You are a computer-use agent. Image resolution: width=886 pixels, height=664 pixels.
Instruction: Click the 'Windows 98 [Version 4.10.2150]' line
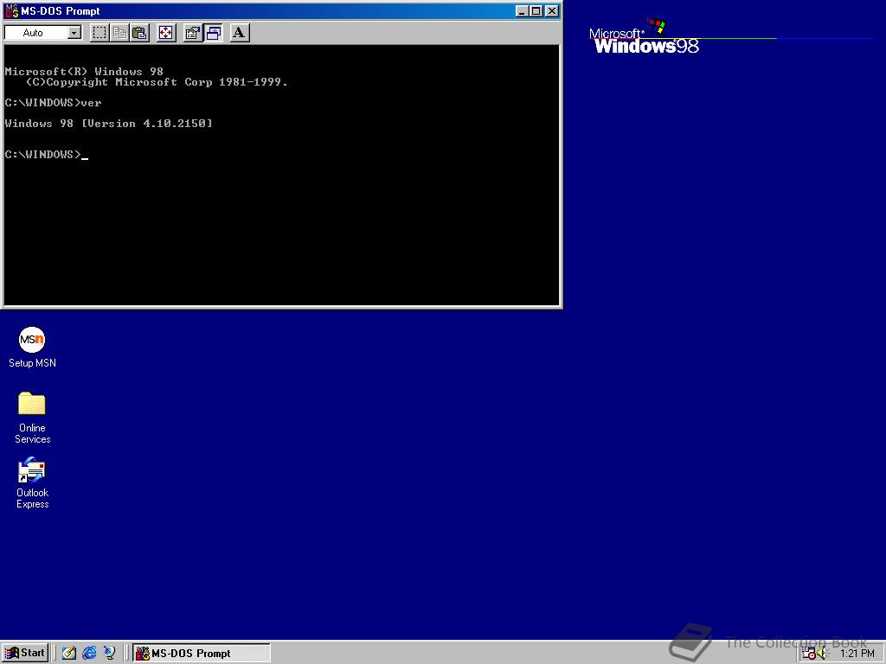pos(108,124)
